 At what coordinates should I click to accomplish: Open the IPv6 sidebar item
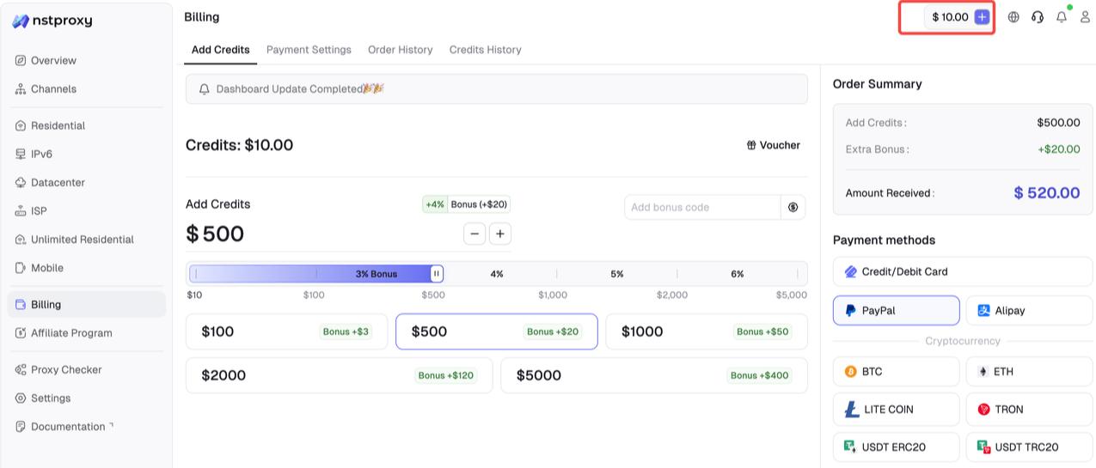pos(43,154)
